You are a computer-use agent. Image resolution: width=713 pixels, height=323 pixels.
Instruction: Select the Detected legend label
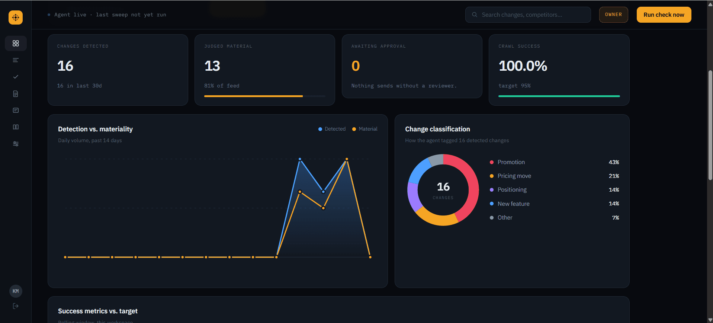335,129
